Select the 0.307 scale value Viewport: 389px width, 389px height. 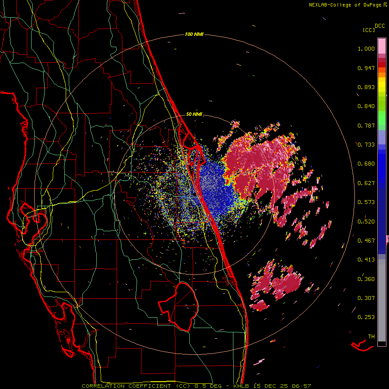366,298
